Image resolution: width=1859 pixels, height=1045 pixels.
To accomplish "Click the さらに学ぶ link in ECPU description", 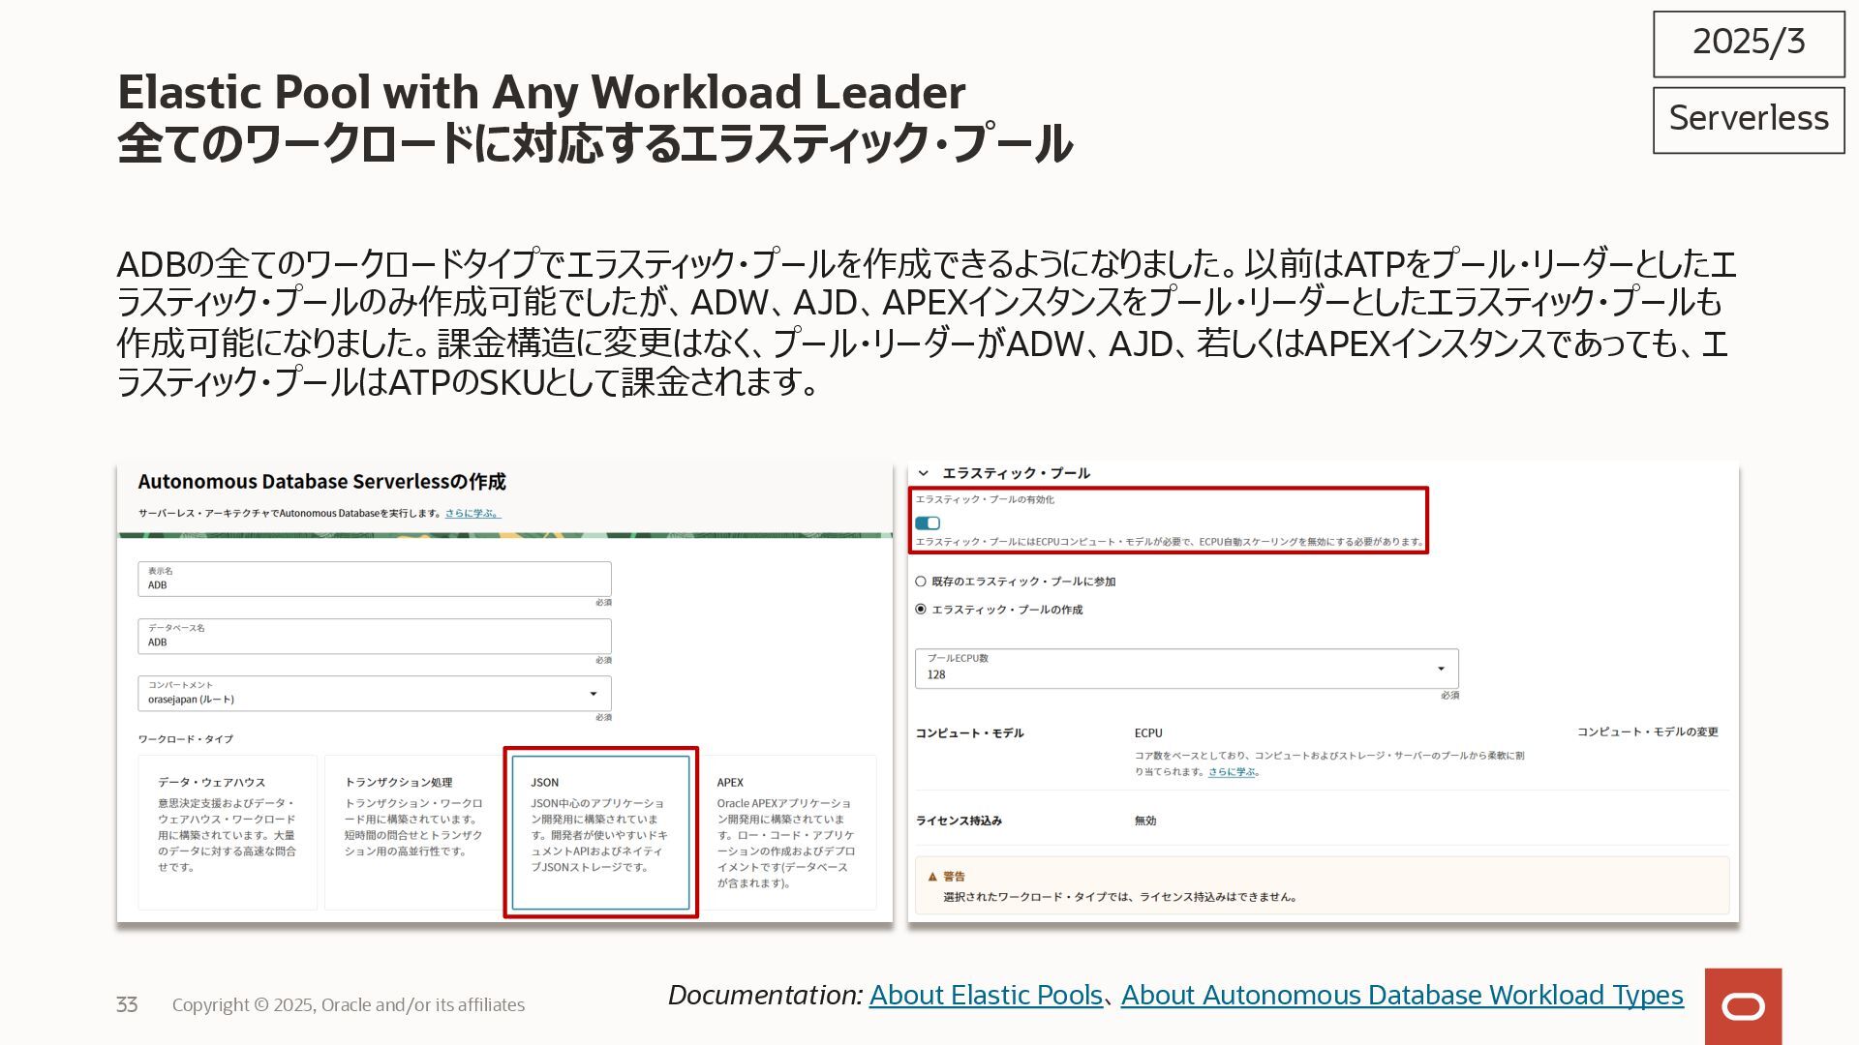I will (x=1231, y=772).
